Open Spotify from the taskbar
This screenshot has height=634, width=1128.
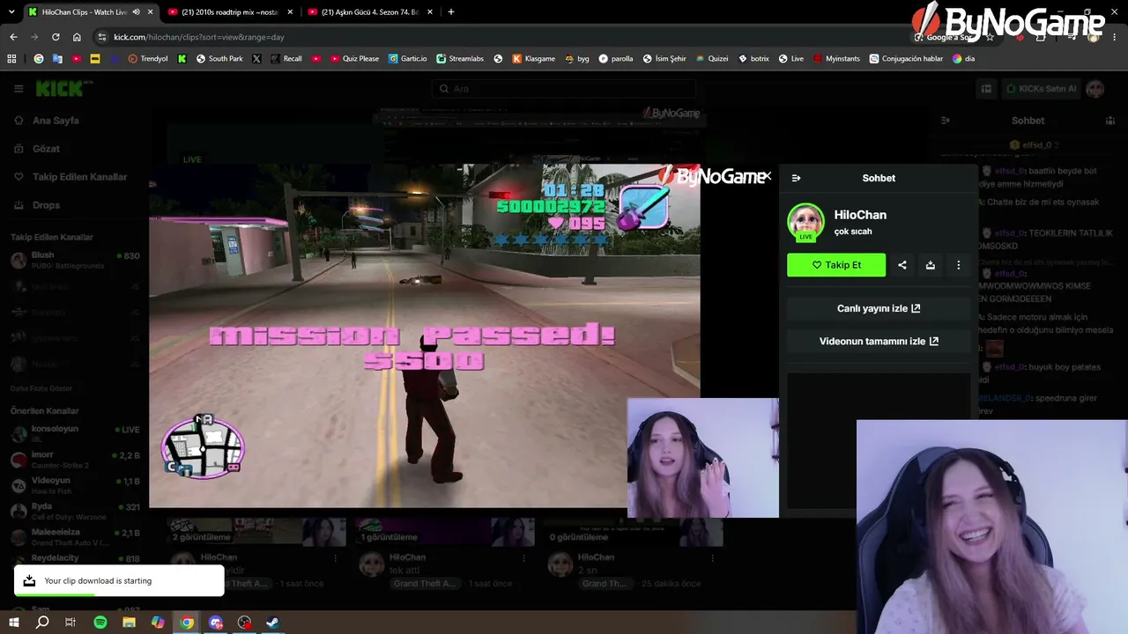coord(100,623)
